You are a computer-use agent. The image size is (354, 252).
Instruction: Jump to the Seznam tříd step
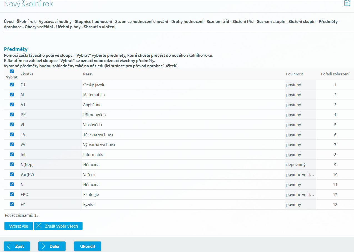click(218, 22)
